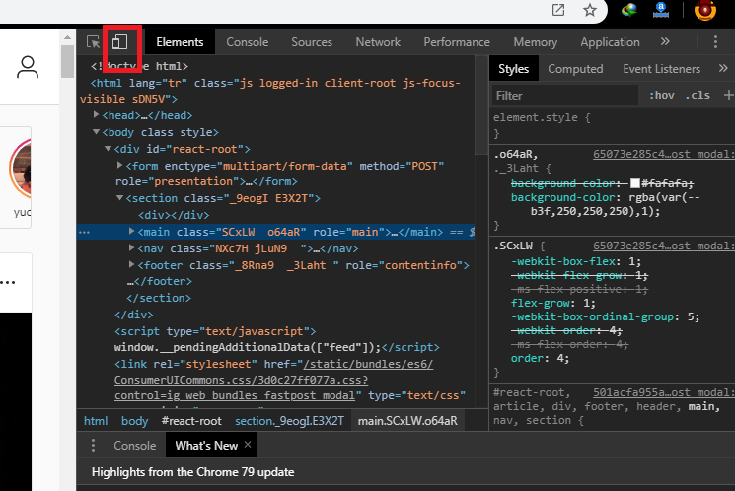Click the doctype html row

[x=140, y=66]
